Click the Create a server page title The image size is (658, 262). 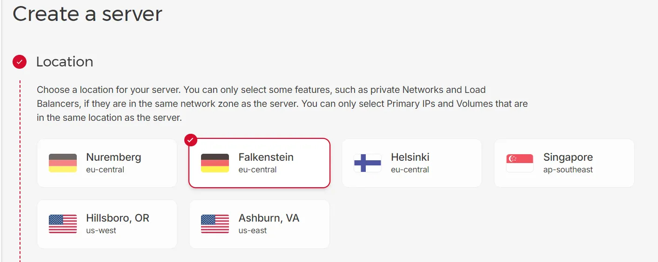coord(87,13)
